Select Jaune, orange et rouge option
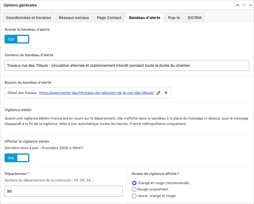254x204 pixels. point(134,196)
